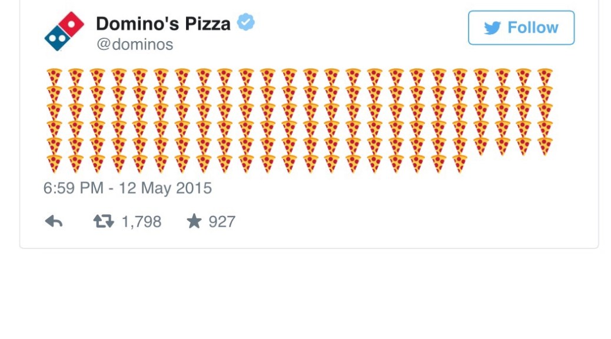Screen dimensions: 611x339
Task: Click the first pizza emoji in second row
Action: pos(54,95)
